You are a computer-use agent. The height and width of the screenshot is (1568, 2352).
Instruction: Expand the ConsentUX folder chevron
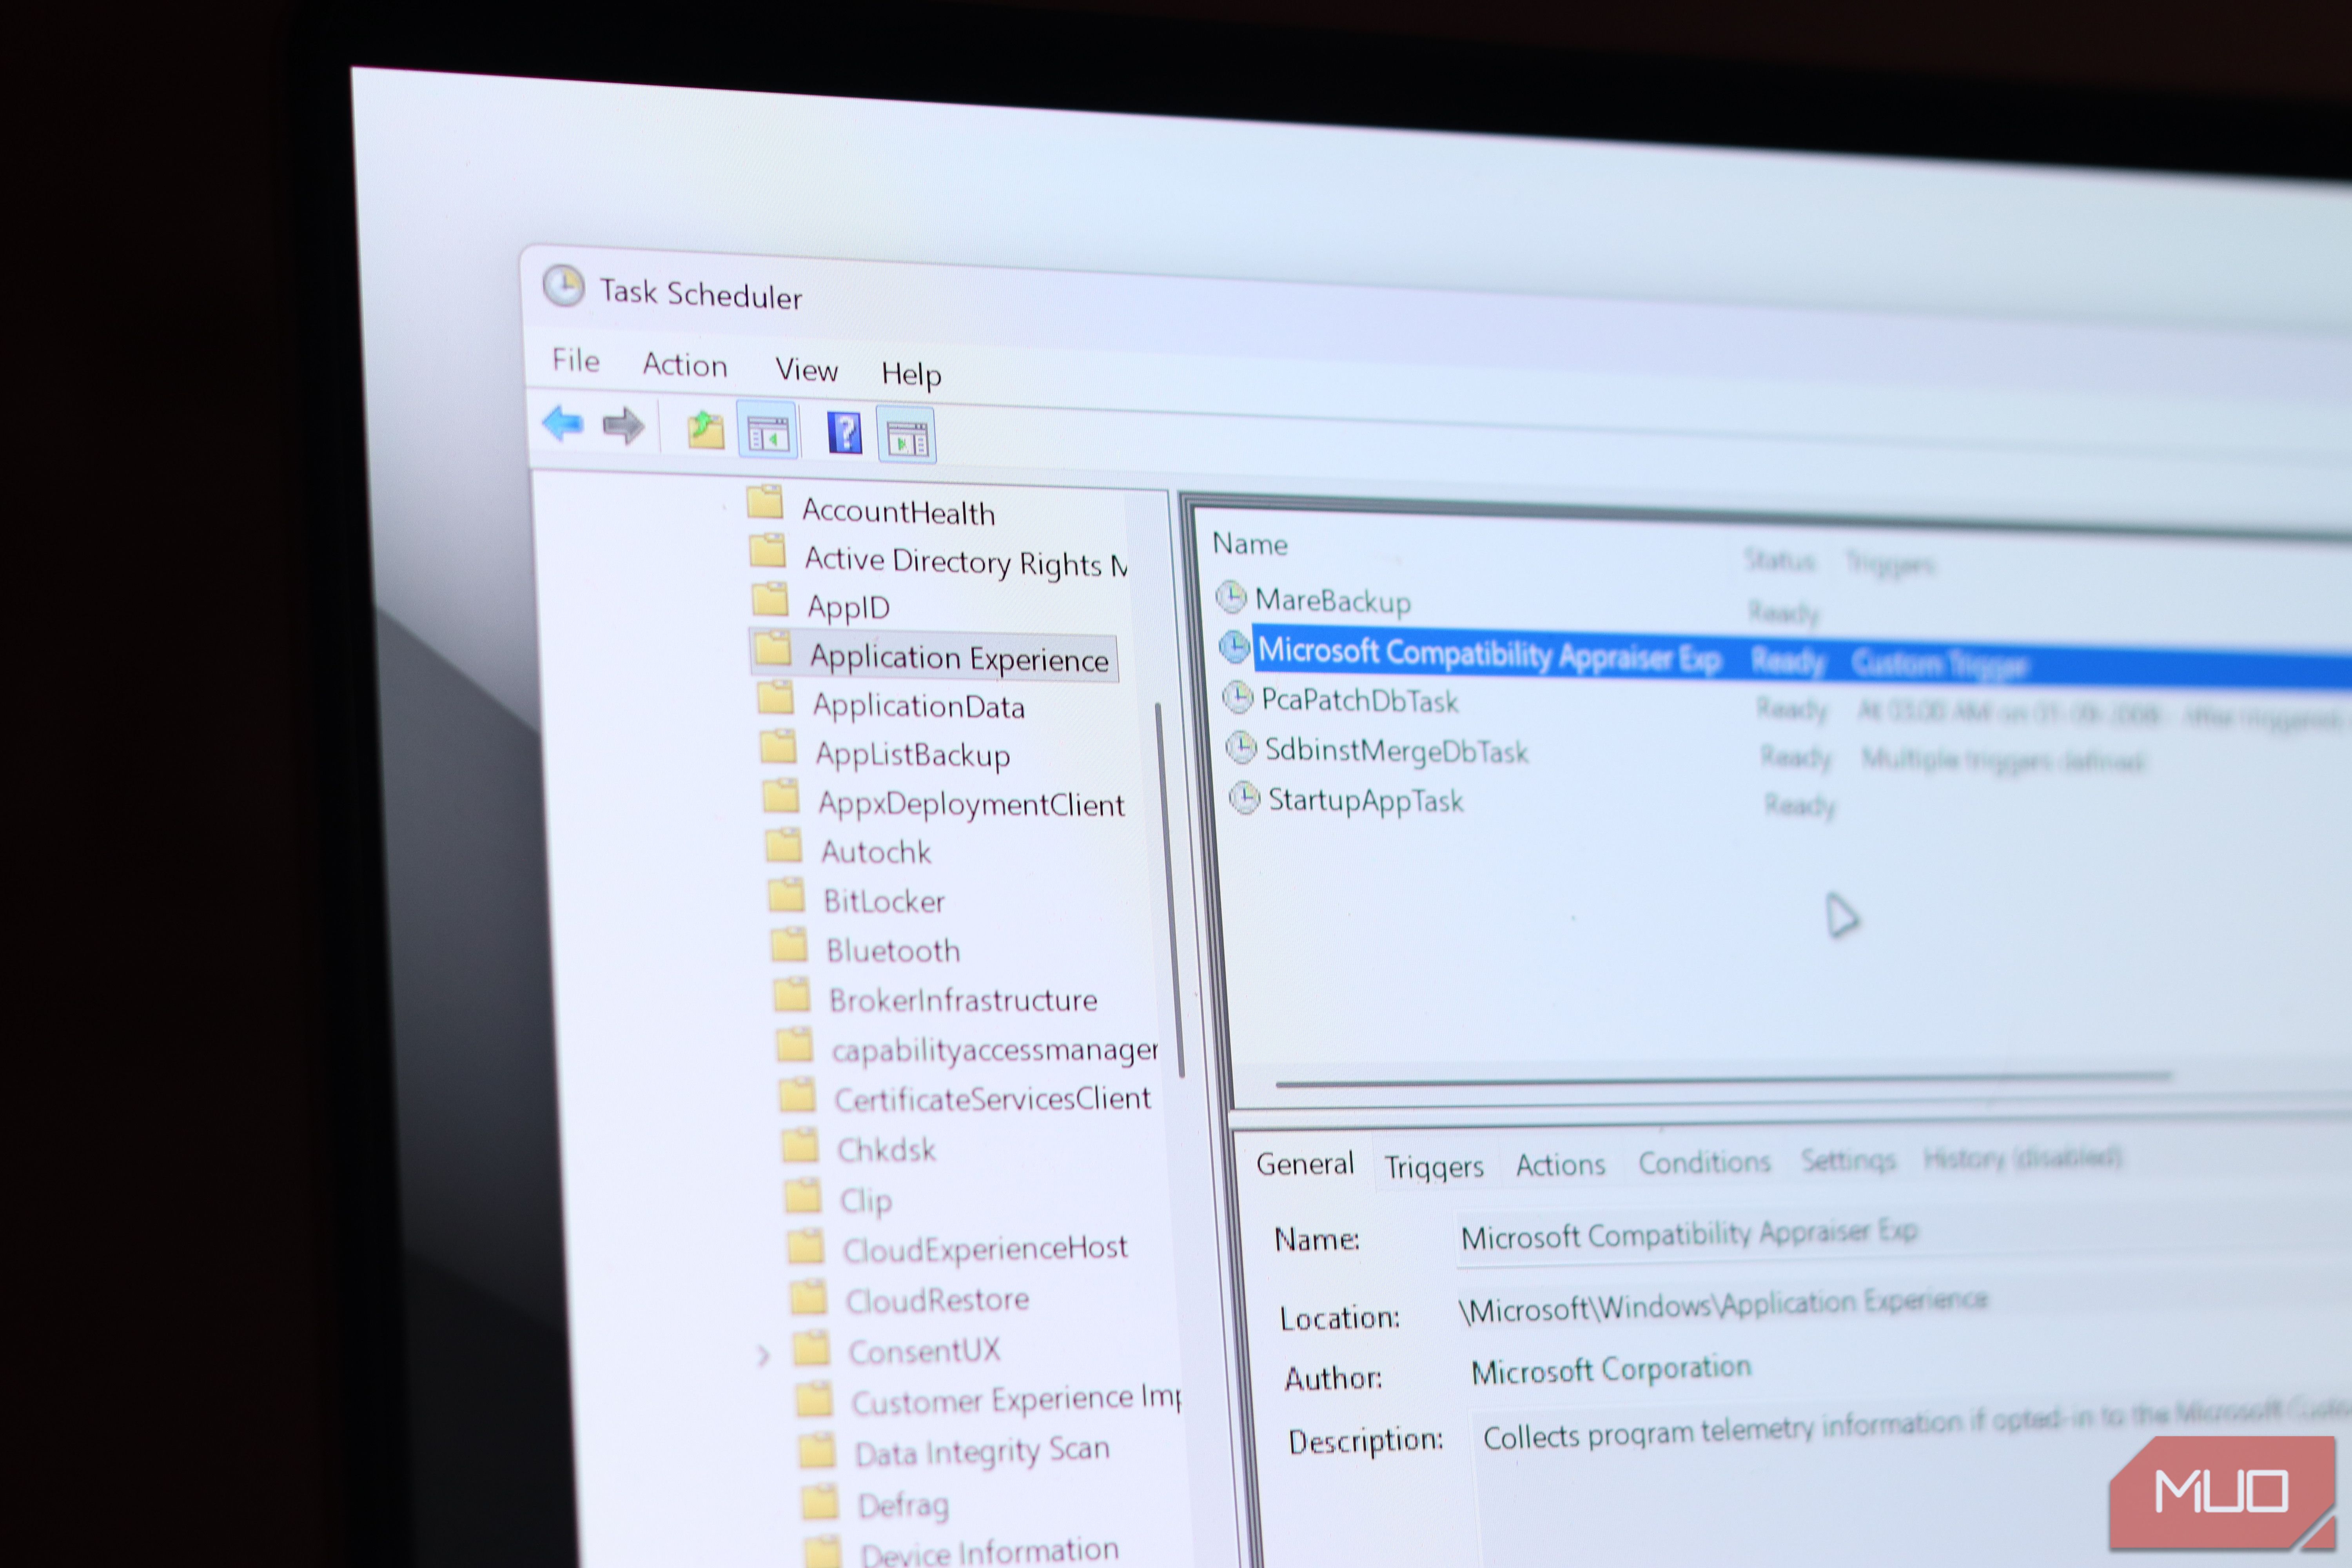(763, 1356)
